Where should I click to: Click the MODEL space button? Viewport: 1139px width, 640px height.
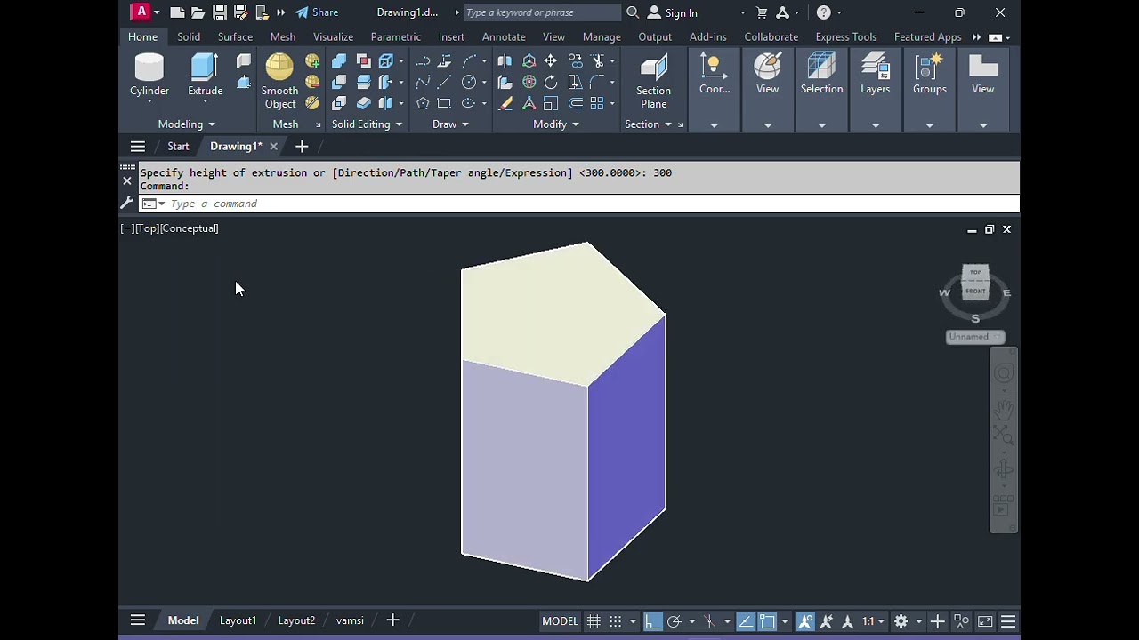tap(560, 621)
